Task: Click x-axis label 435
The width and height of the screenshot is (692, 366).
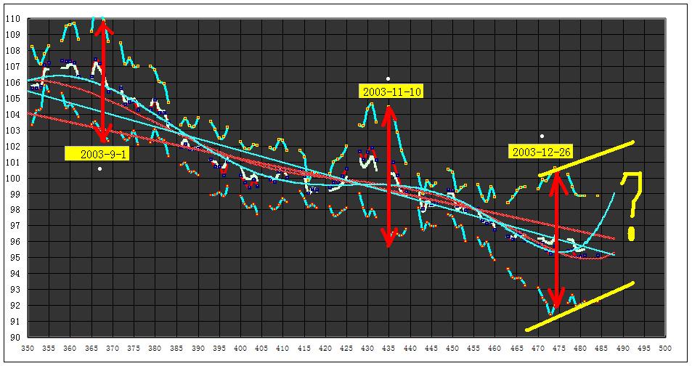Action: [388, 349]
